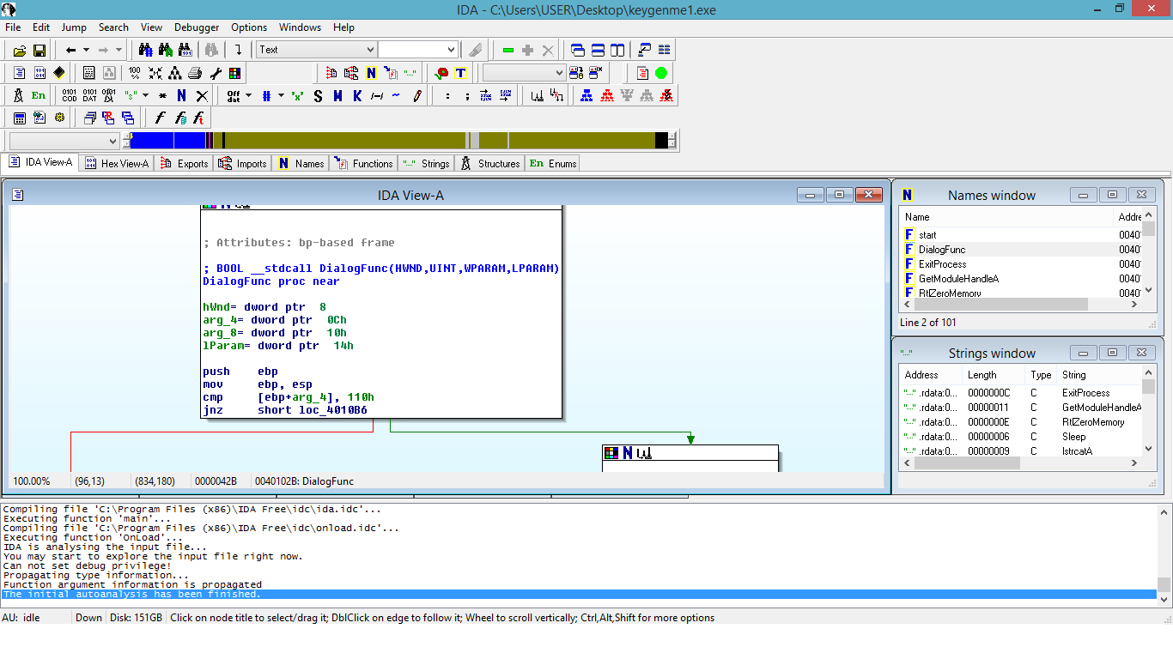This screenshot has width=1173, height=659.
Task: Click the yellow T toolbar icon
Action: coord(461,73)
